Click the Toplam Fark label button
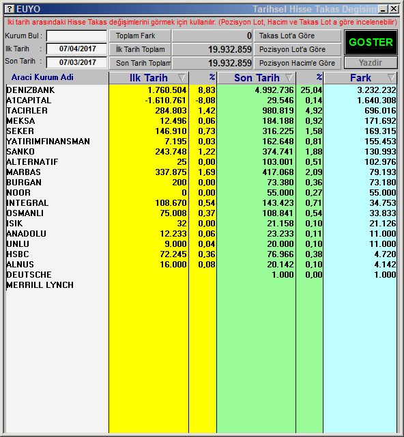The width and height of the screenshot is (404, 437). pyautogui.click(x=140, y=36)
